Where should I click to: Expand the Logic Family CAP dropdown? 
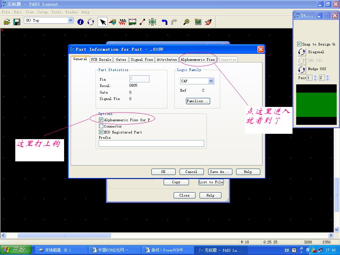click(211, 81)
